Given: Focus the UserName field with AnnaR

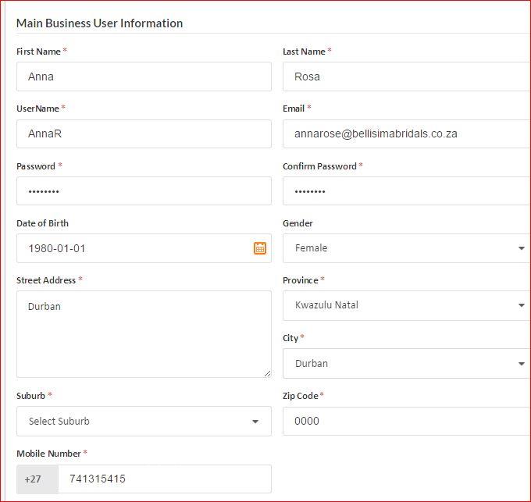Looking at the screenshot, I should point(144,134).
